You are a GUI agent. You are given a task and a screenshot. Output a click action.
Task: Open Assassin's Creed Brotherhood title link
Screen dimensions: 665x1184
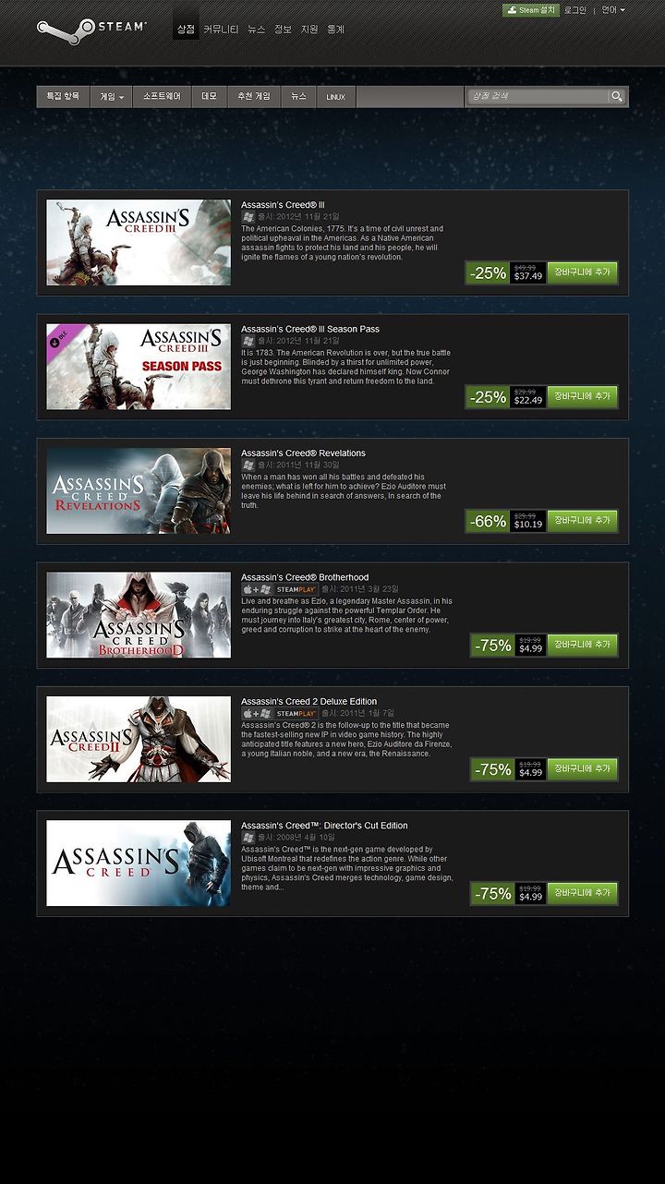click(x=305, y=577)
